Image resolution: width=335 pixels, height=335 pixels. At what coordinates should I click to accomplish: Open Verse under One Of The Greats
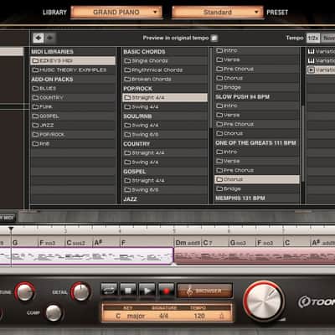click(x=257, y=161)
